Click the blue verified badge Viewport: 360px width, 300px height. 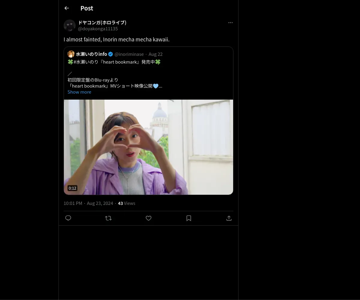110,54
